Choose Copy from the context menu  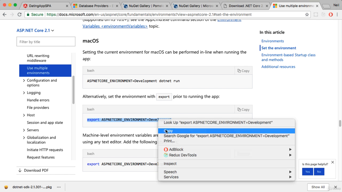pos(169,131)
